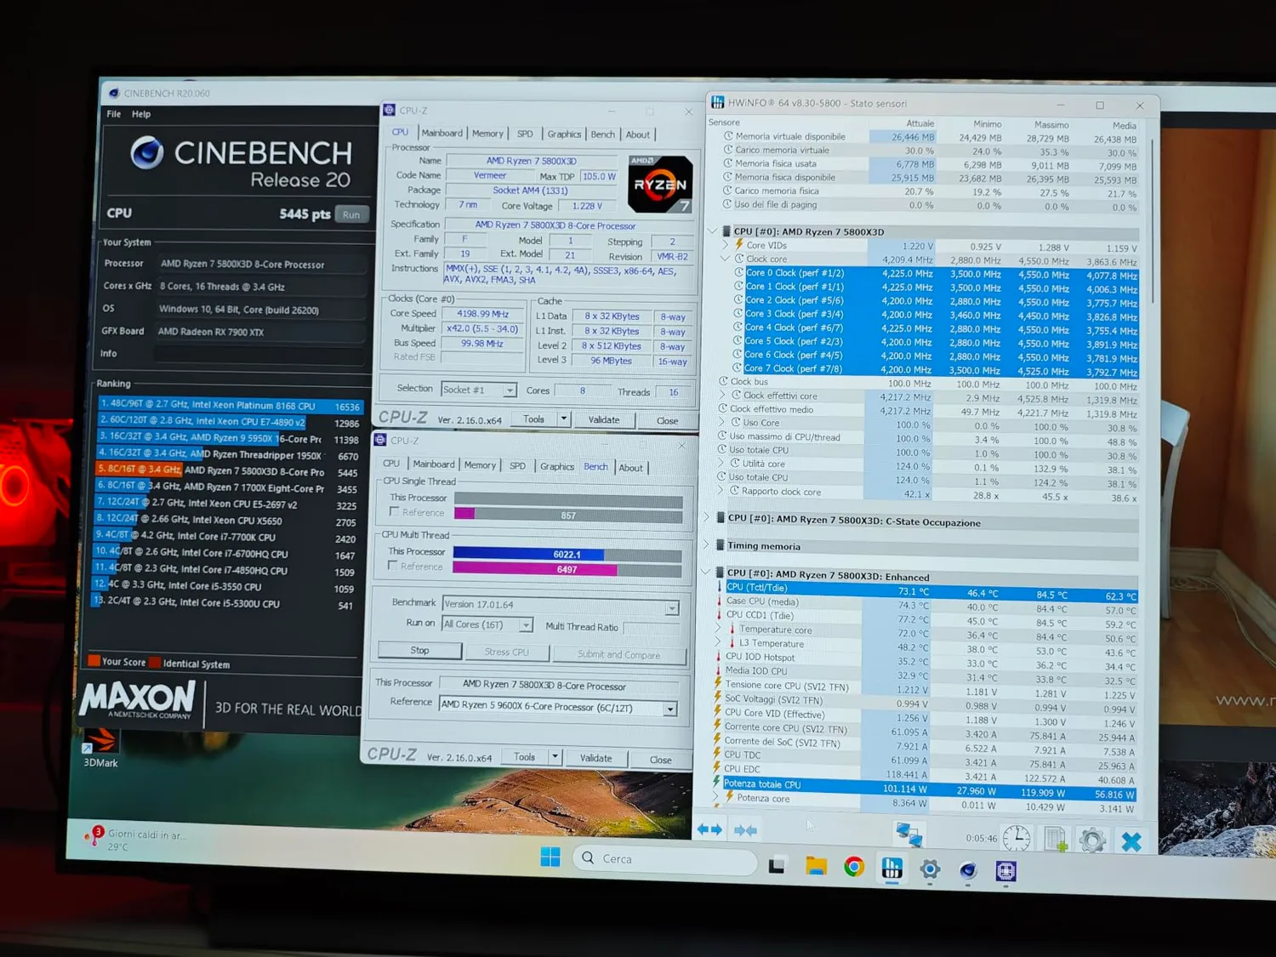Viewport: 1276px width, 957px height.
Task: Collapse the Clock core group in HWiNFO
Action: point(725,258)
